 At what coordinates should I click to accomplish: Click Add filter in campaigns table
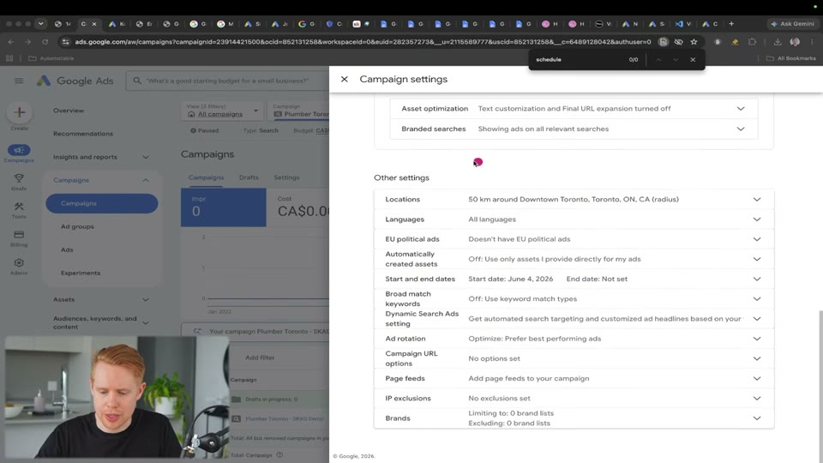[x=260, y=358]
